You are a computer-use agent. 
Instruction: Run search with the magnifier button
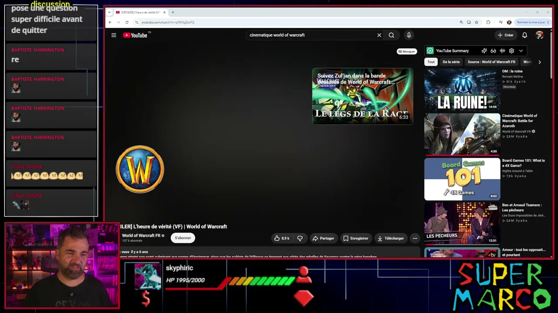tap(391, 35)
